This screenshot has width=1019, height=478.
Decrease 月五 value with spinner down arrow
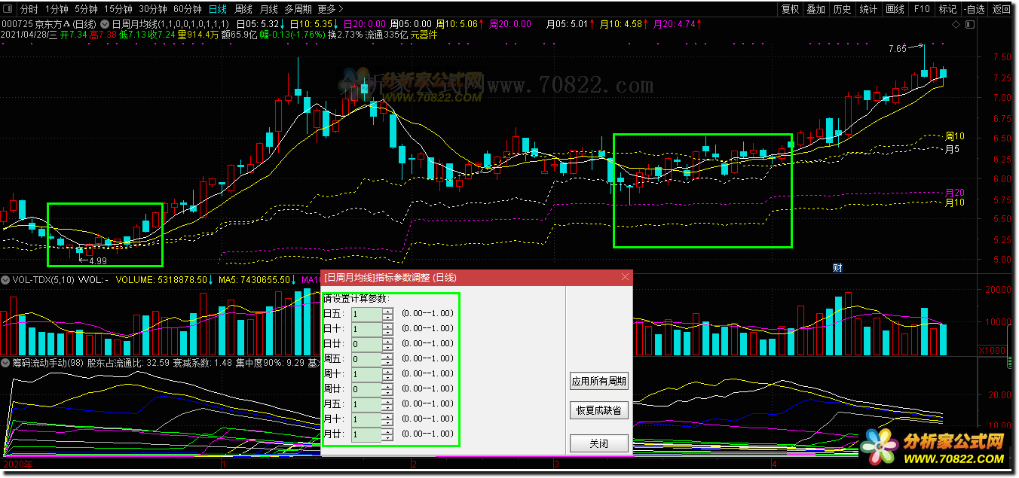point(388,407)
